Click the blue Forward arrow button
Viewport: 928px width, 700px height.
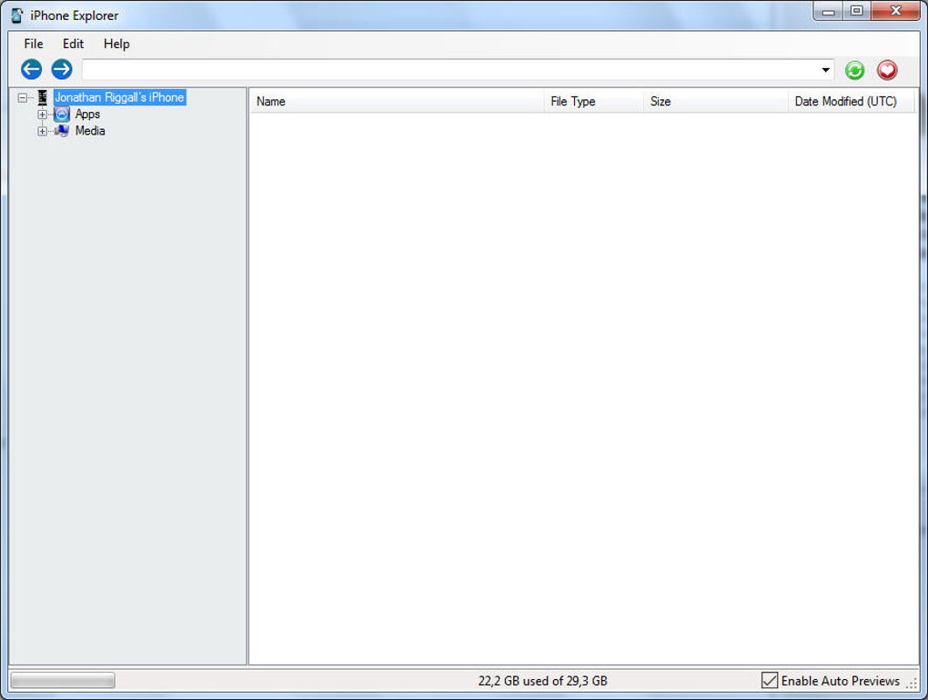(x=62, y=69)
